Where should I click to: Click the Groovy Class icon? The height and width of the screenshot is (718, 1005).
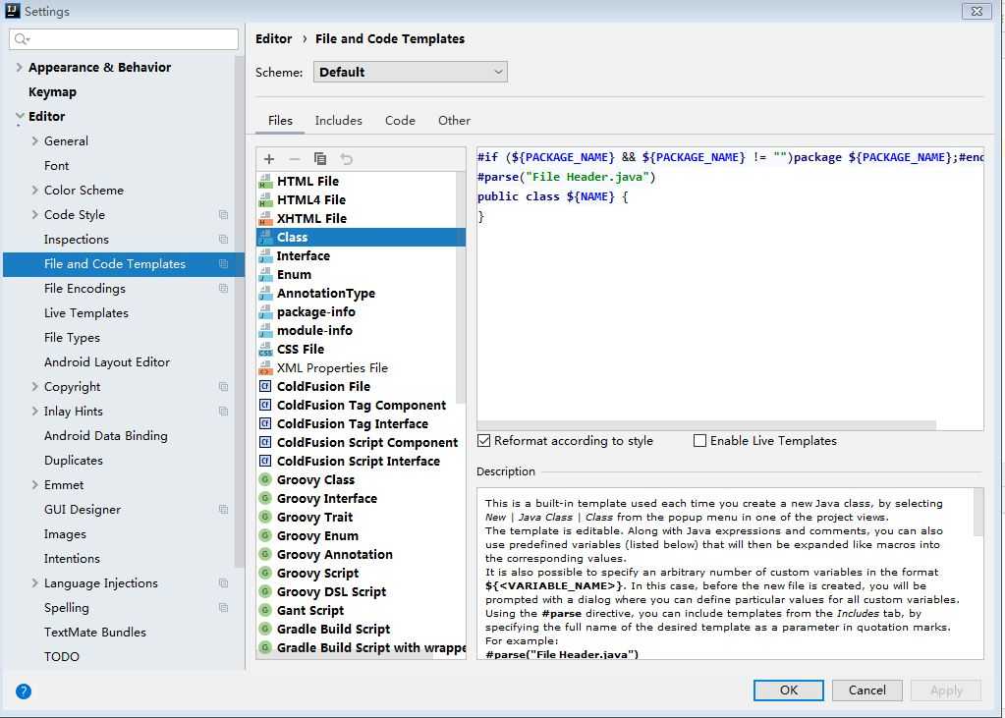tap(265, 479)
